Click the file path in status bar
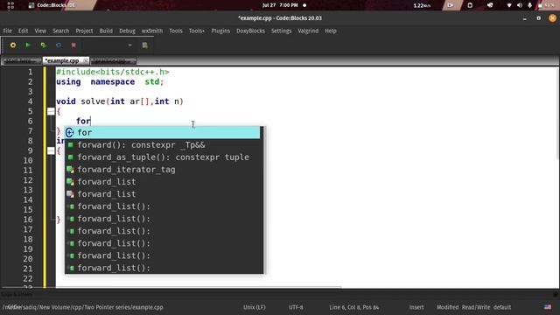The width and height of the screenshot is (560, 315). click(x=82, y=307)
